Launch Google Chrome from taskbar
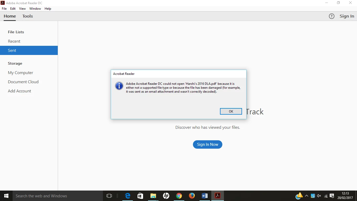This screenshot has height=201, width=357. [179, 196]
